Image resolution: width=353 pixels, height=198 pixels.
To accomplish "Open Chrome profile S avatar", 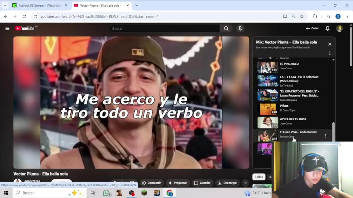I will pyautogui.click(x=338, y=16).
